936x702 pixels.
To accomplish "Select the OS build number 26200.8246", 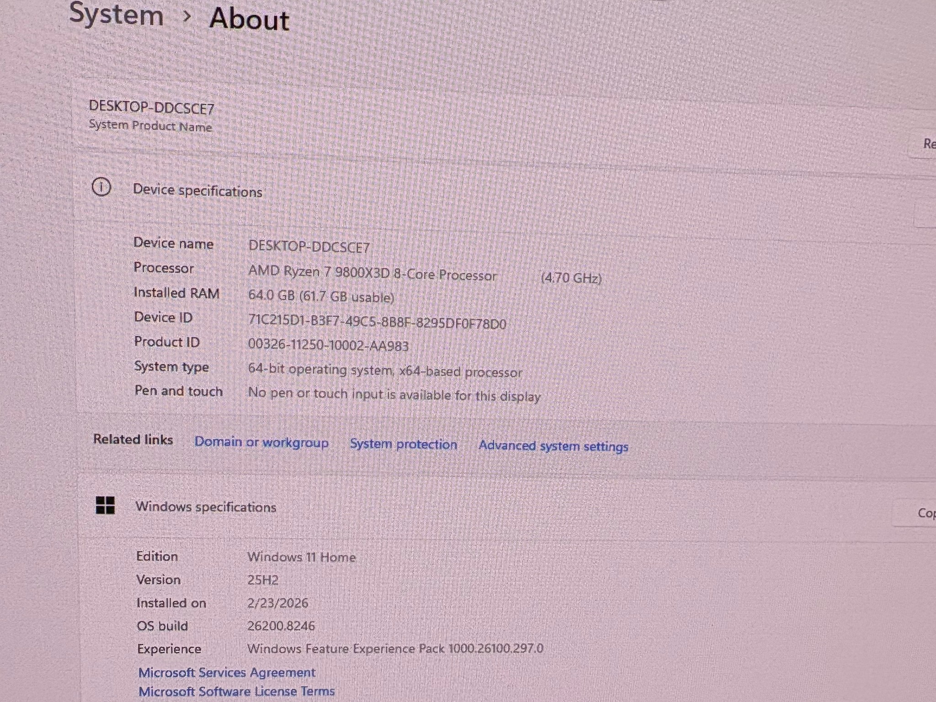I will [x=281, y=626].
